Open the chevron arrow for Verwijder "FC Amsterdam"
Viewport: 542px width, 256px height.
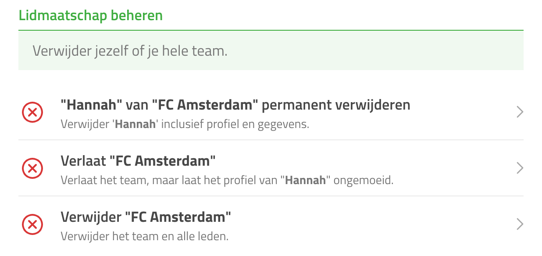(x=520, y=224)
